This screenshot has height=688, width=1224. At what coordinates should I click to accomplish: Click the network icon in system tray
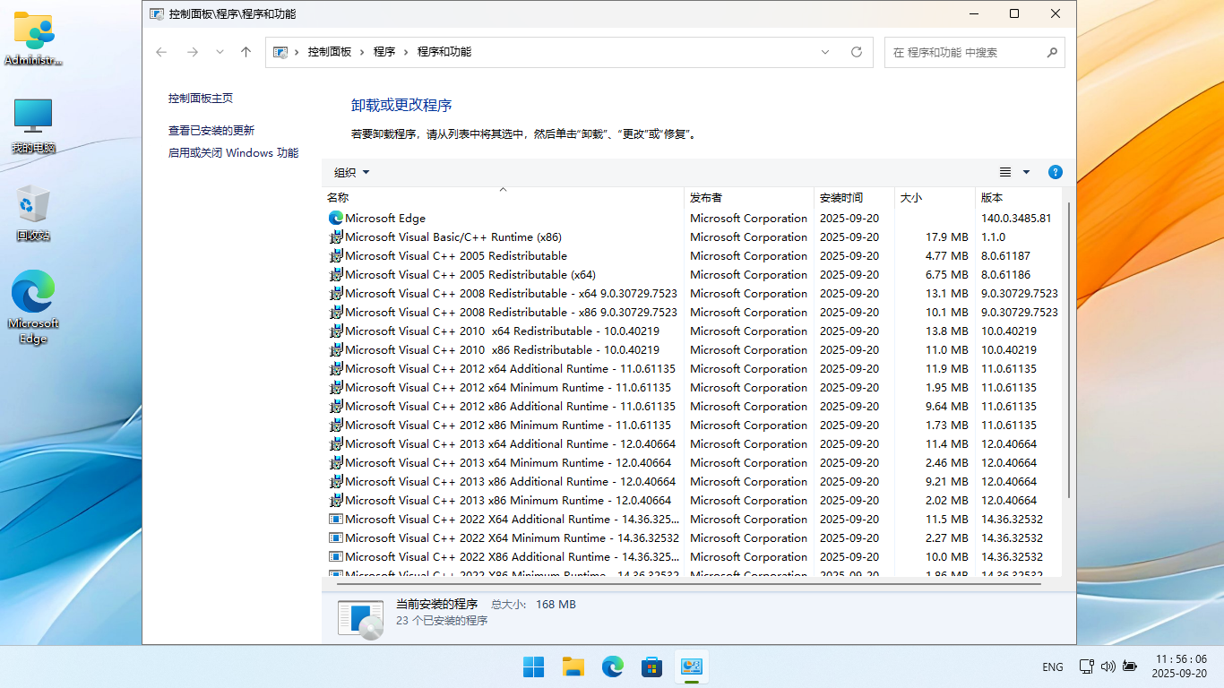pos(1086,666)
